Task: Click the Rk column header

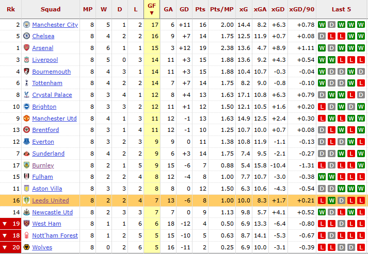Action: (x=11, y=9)
